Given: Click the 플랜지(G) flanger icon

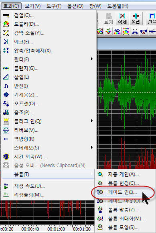Looking at the screenshot, I should pyautogui.click(x=6, y=68).
